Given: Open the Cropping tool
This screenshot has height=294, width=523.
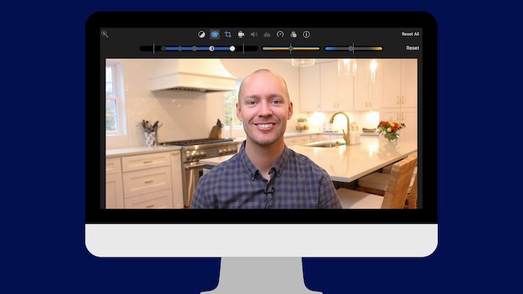Looking at the screenshot, I should coord(228,34).
